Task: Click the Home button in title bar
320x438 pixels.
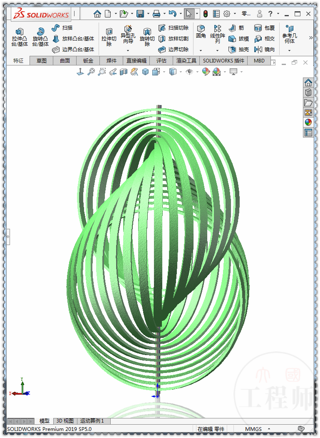Action: [x=97, y=14]
